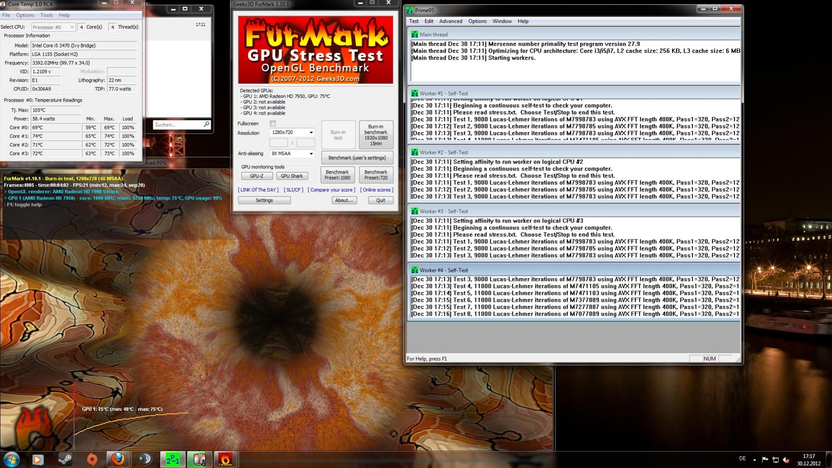Click the FurMark banner image
This screenshot has height=468, width=832.
pyautogui.click(x=316, y=50)
